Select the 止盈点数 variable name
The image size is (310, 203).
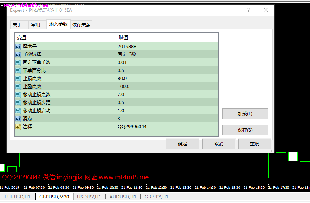click(x=32, y=87)
